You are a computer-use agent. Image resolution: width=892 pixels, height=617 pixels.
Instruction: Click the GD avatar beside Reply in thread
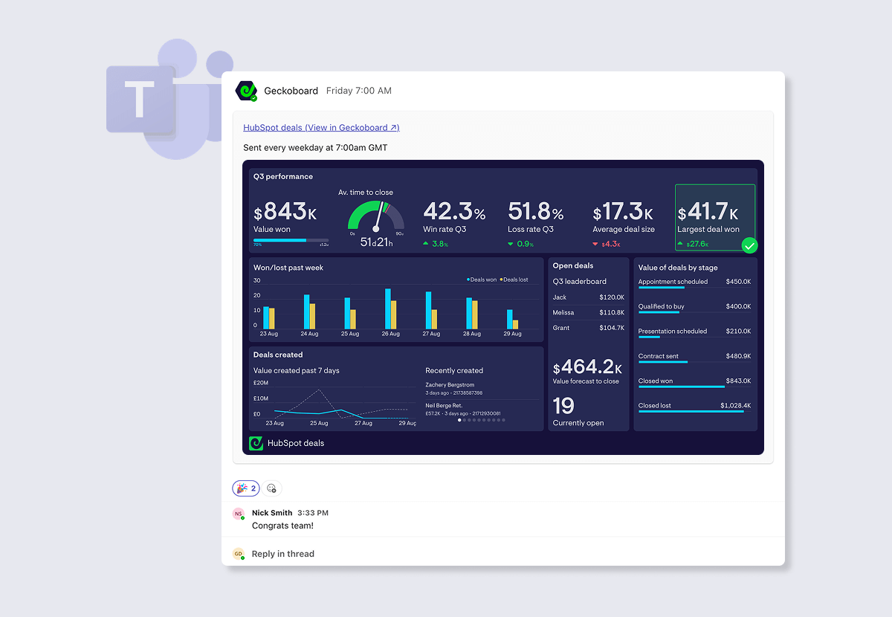(x=238, y=554)
